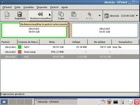The height and width of the screenshot is (105, 140).
Task: Click the Enganxa paste icon
Action: [x=74, y=14]
